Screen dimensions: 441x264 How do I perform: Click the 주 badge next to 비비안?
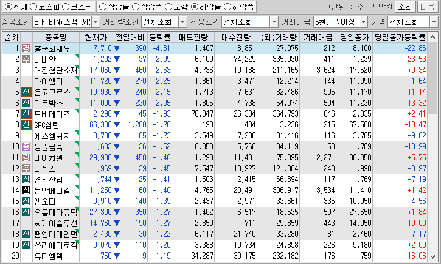26,59
